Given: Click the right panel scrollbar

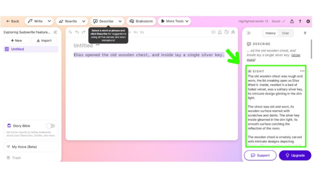Looking at the screenshot, I should pos(311,49).
